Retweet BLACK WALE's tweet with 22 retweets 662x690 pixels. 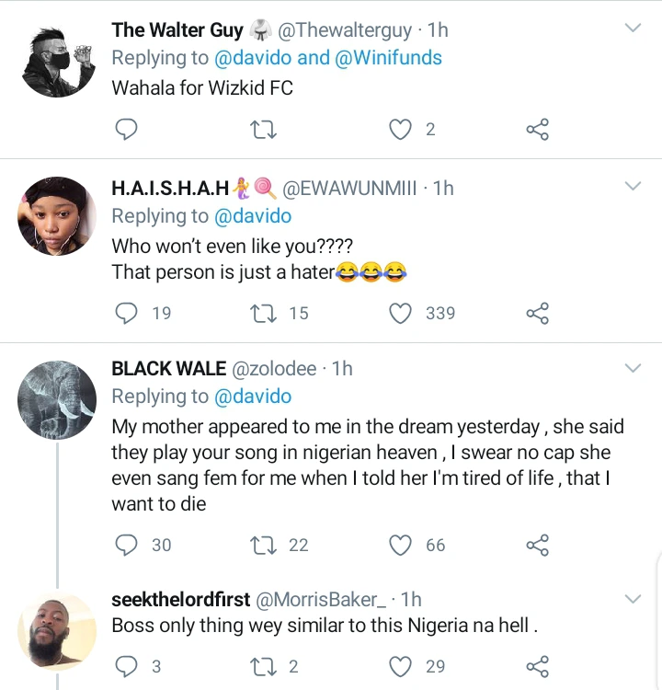coord(264,546)
